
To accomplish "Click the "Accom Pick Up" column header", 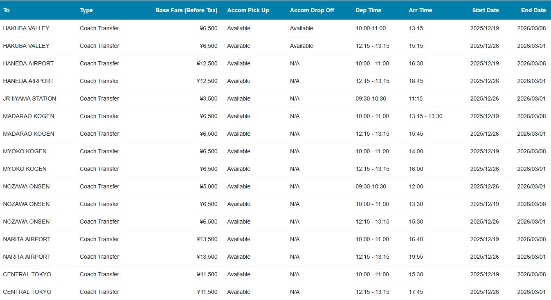I will (x=248, y=10).
